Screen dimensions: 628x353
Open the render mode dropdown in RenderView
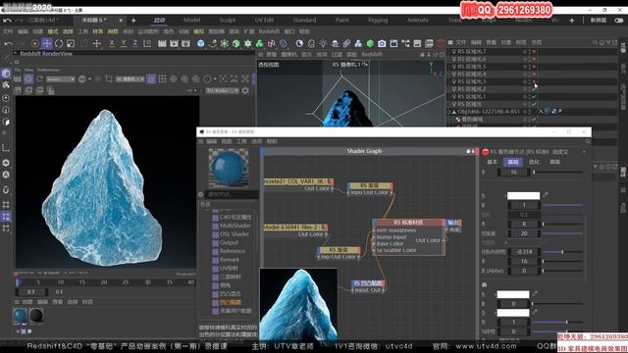pos(61,79)
